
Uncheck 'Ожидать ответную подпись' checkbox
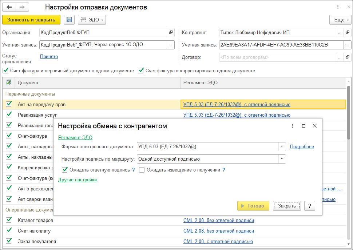coord(65,170)
